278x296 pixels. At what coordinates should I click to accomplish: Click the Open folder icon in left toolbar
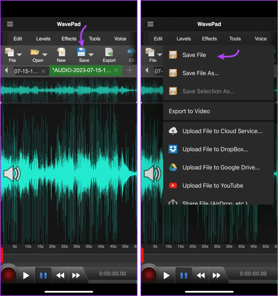pos(35,52)
